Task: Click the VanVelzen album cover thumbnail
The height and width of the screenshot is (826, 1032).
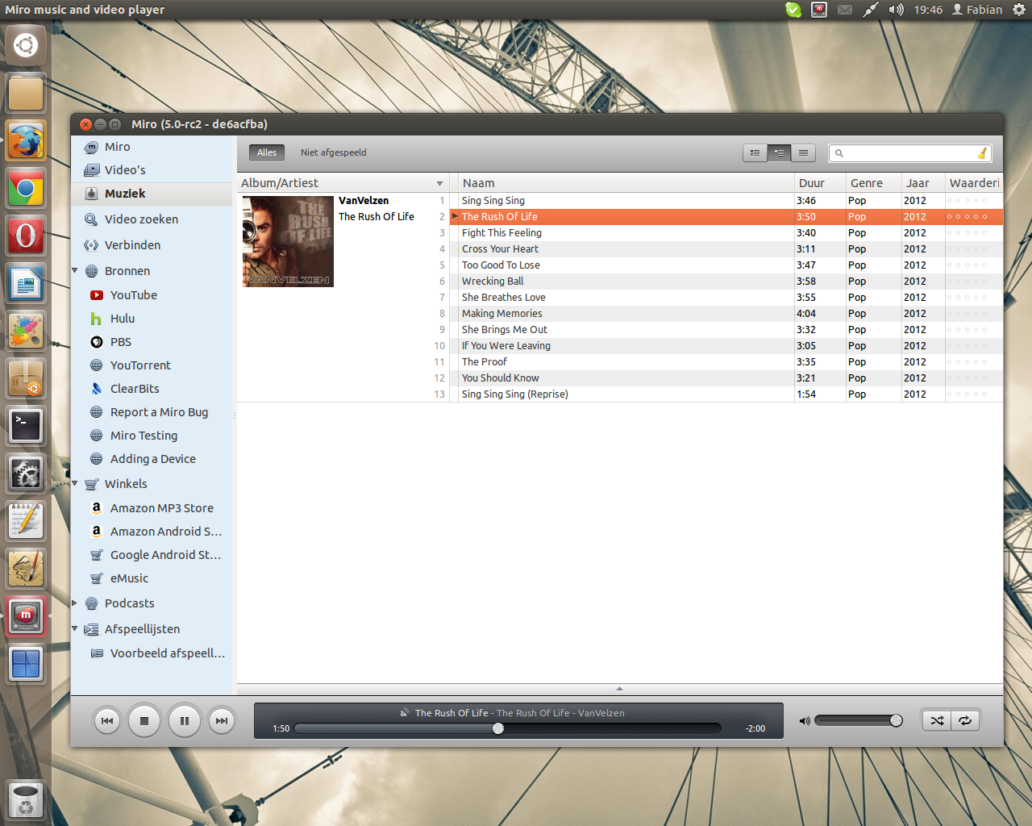Action: [x=288, y=241]
